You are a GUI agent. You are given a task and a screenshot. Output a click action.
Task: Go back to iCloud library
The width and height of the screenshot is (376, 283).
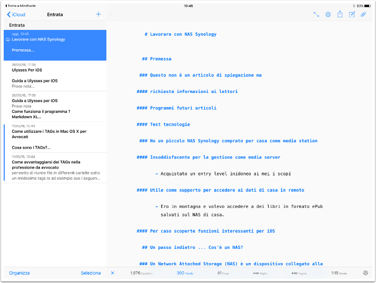(16, 15)
